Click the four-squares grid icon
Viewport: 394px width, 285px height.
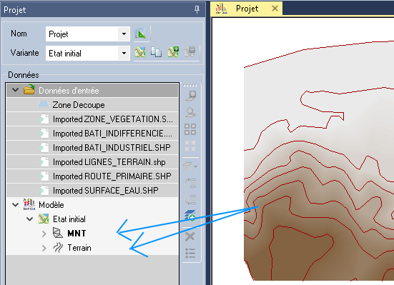coord(190,129)
